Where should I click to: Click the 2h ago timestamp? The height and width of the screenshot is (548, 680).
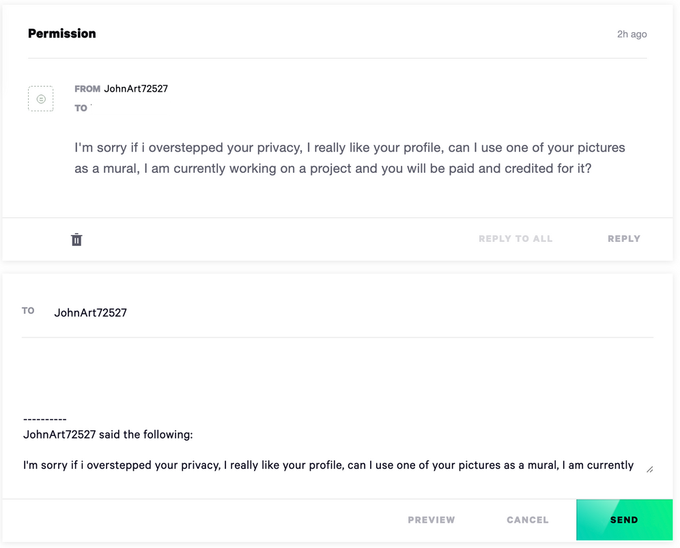click(x=631, y=33)
